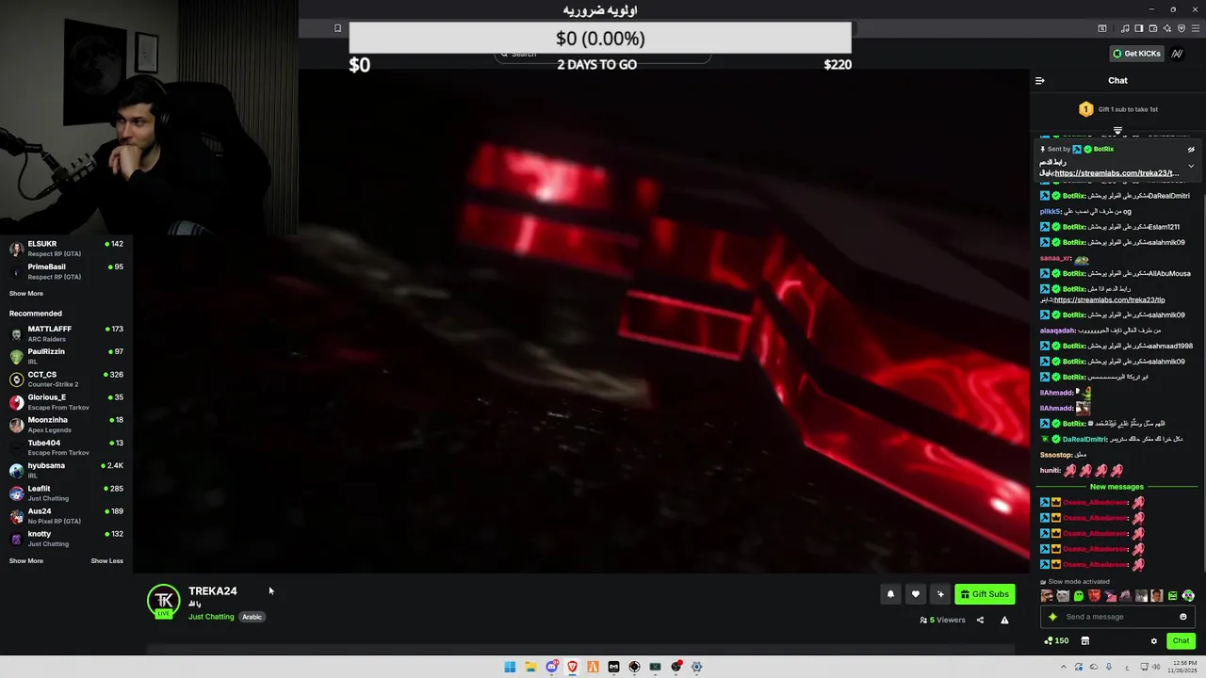Open the Get KICKs button
The height and width of the screenshot is (678, 1206).
coord(1136,54)
